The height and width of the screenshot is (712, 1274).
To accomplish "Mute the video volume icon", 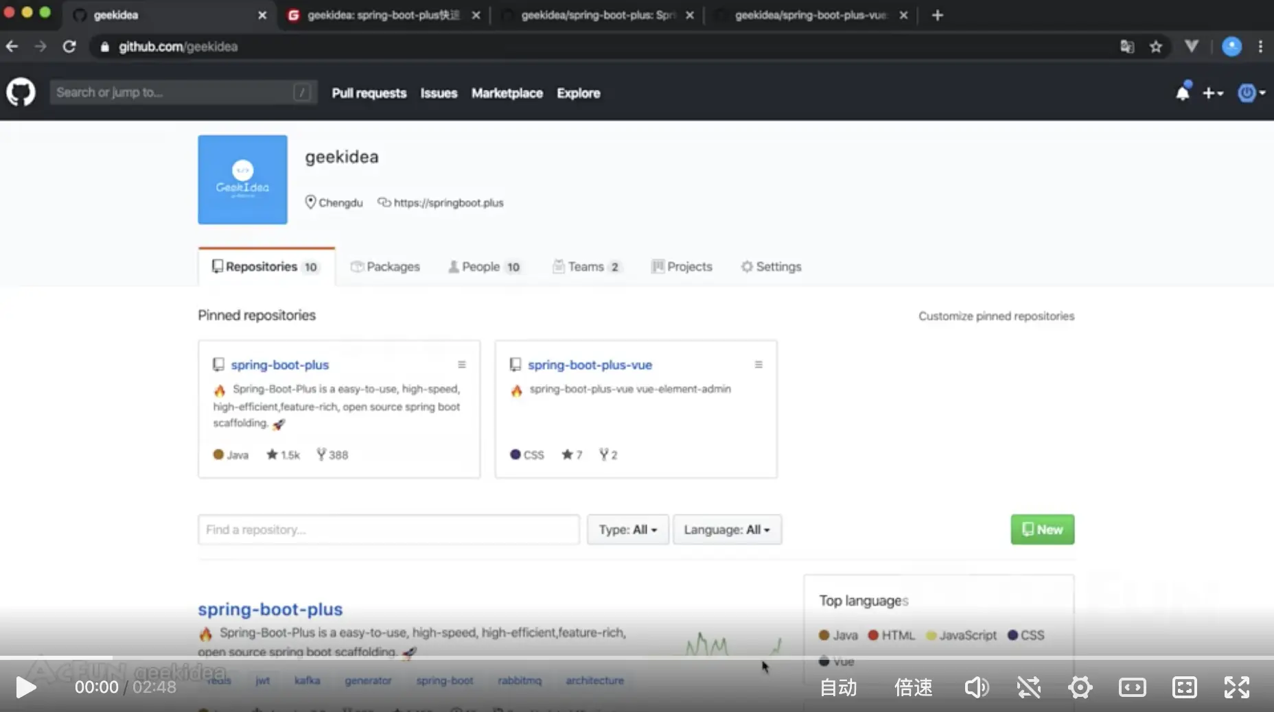I will 976,687.
